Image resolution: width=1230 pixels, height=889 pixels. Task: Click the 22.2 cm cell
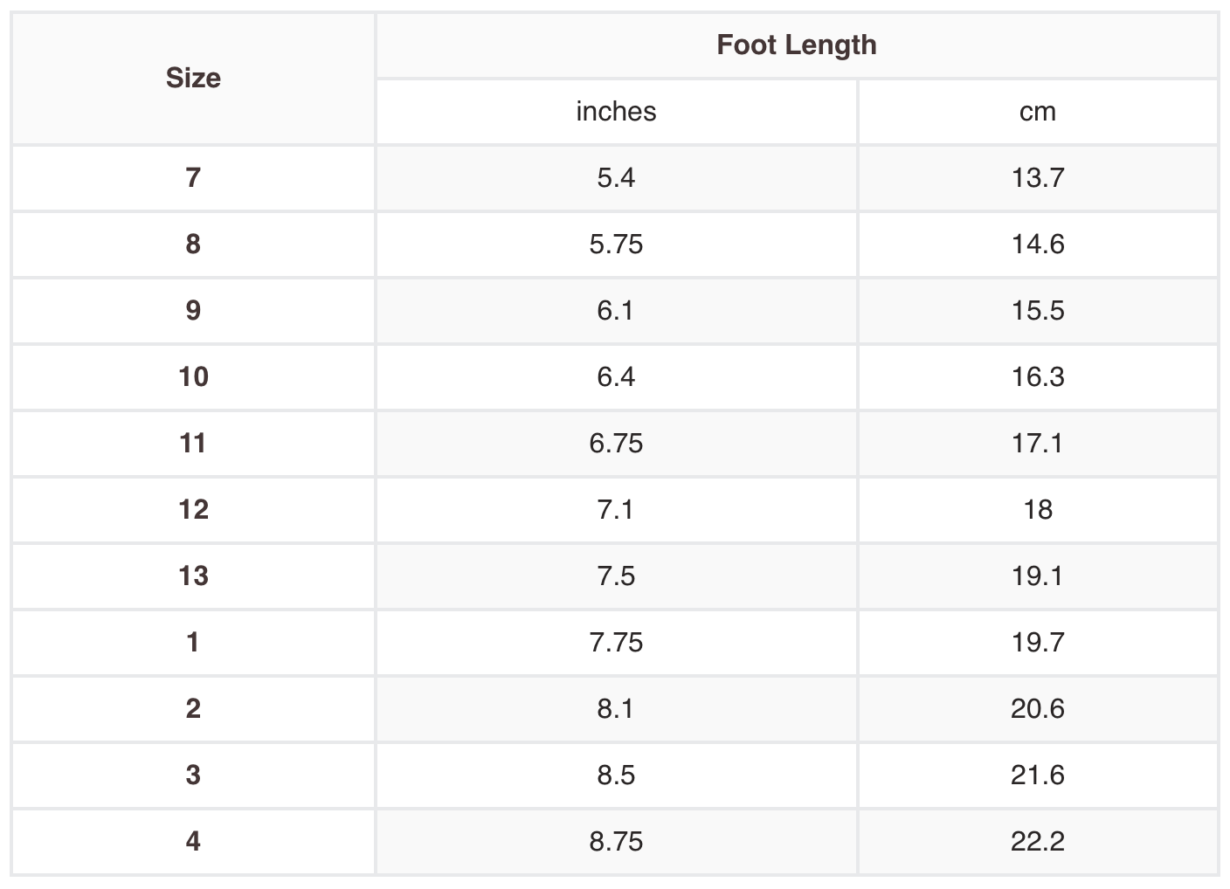(1037, 842)
